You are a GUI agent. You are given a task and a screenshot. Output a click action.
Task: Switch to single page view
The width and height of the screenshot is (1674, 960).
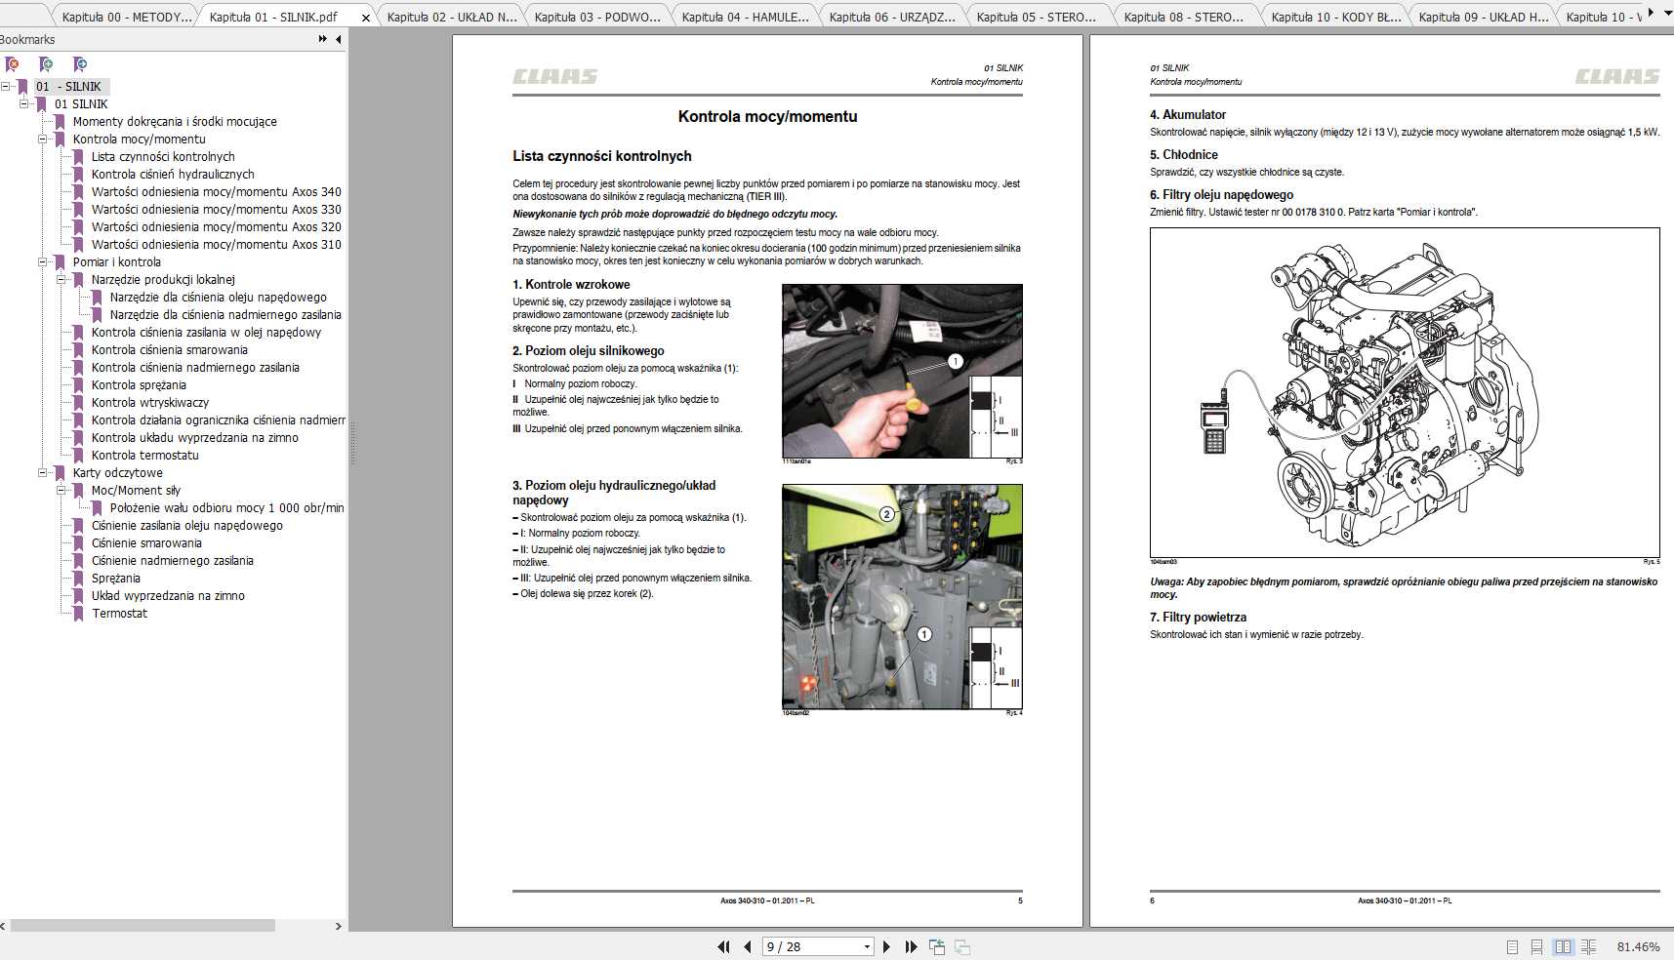pos(1512,946)
